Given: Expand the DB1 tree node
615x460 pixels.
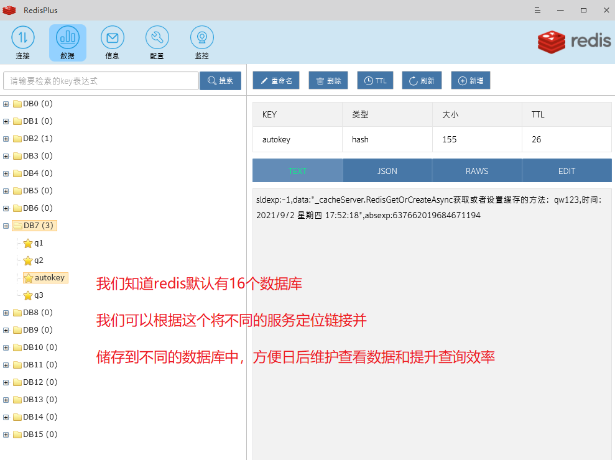Looking at the screenshot, I should pos(6,121).
